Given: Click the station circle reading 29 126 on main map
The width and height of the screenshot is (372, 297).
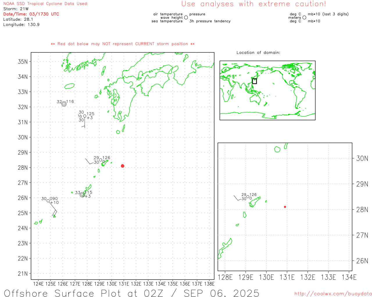Looking at the screenshot, I should (x=101, y=160).
